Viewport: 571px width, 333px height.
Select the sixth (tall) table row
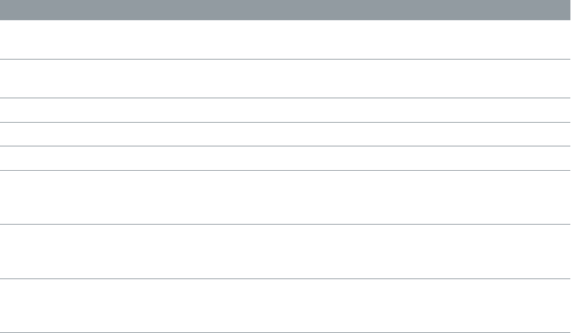285,197
